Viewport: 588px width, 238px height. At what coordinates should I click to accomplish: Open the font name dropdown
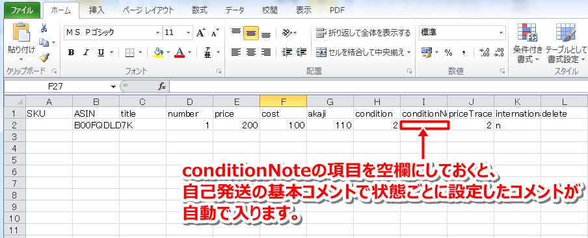pos(157,33)
